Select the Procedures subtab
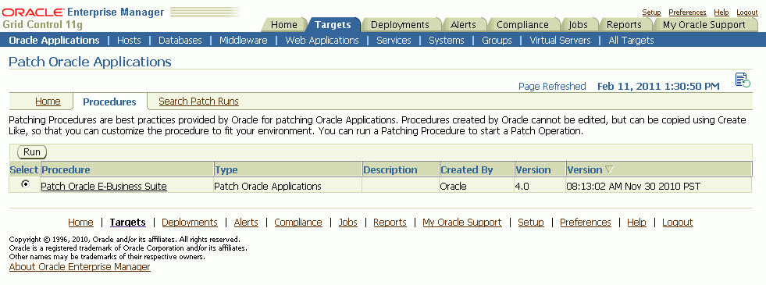 pyautogui.click(x=109, y=102)
